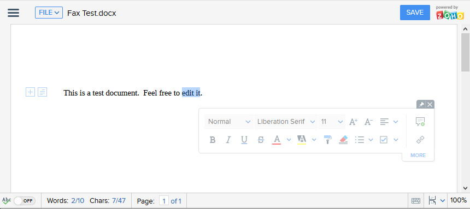This screenshot has width=470, height=209.
Task: Click the word 'document' in the text
Action: [x=122, y=93]
